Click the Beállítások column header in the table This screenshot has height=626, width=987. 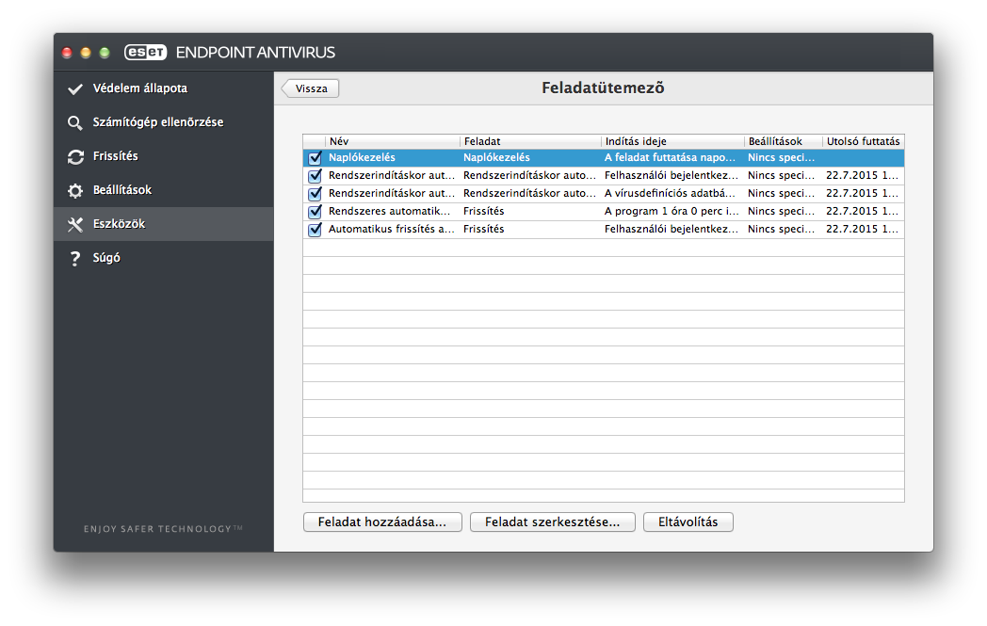pos(783,141)
